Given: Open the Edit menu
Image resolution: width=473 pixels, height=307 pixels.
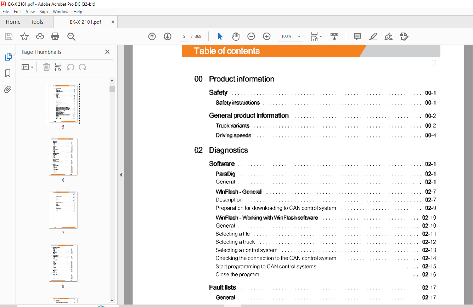Looking at the screenshot, I should [x=17, y=12].
